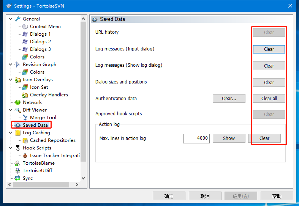Collapse the General tree node
The image size is (299, 206).
click(x=11, y=19)
